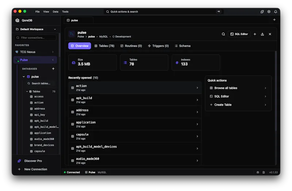Close the pulse database panel with X
This screenshot has width=292, height=191.
[270, 34]
